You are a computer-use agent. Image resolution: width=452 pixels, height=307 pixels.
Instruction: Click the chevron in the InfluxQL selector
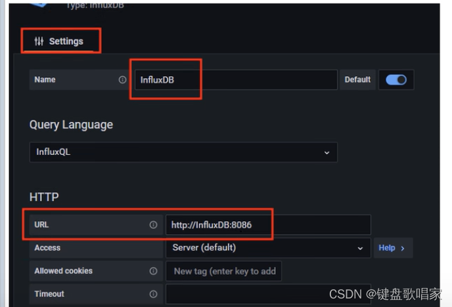(327, 152)
